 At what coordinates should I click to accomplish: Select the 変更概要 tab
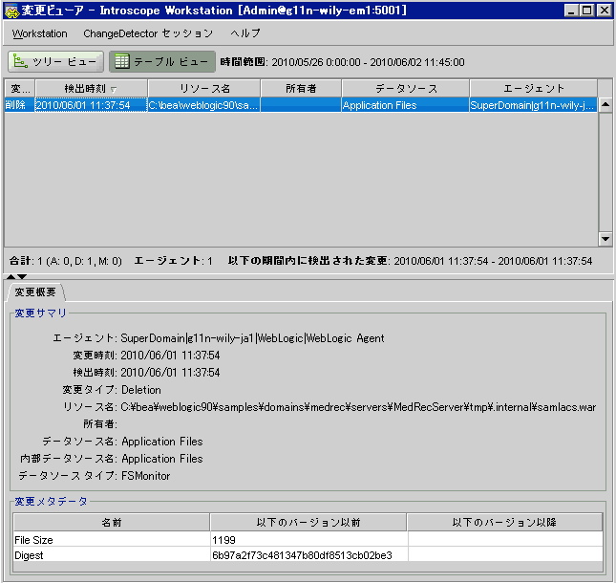pyautogui.click(x=35, y=292)
